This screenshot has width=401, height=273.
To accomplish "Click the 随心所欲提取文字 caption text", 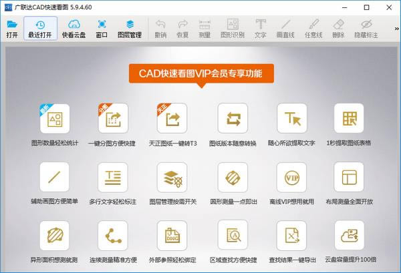I will (291, 143).
